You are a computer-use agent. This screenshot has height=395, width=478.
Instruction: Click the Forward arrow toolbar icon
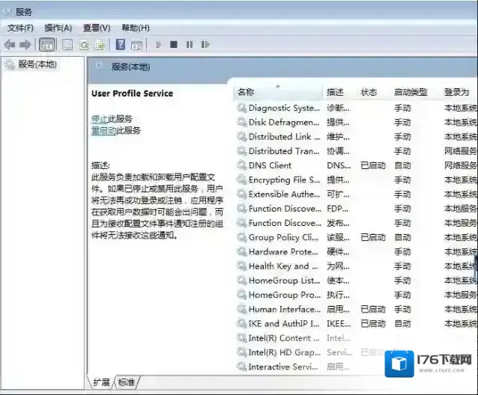coord(25,45)
